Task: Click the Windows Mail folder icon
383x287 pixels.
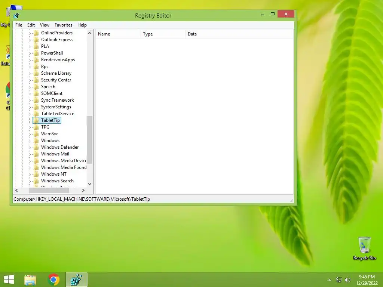Action: coord(36,154)
